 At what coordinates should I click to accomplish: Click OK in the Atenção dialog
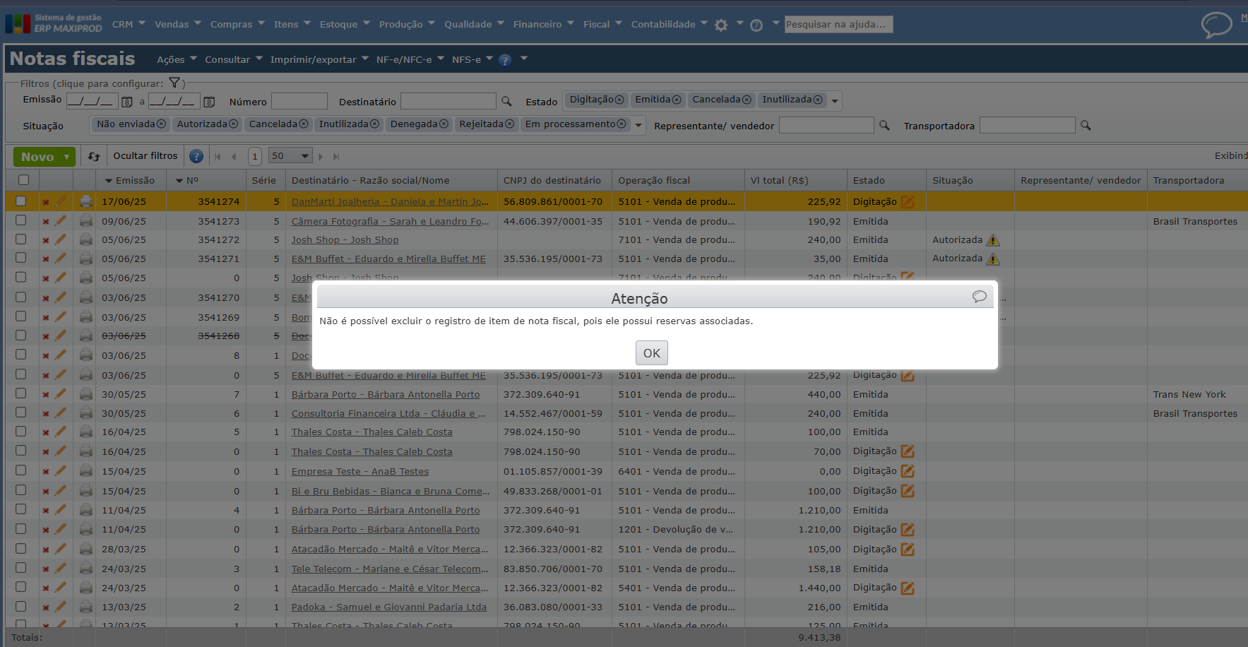pos(651,353)
